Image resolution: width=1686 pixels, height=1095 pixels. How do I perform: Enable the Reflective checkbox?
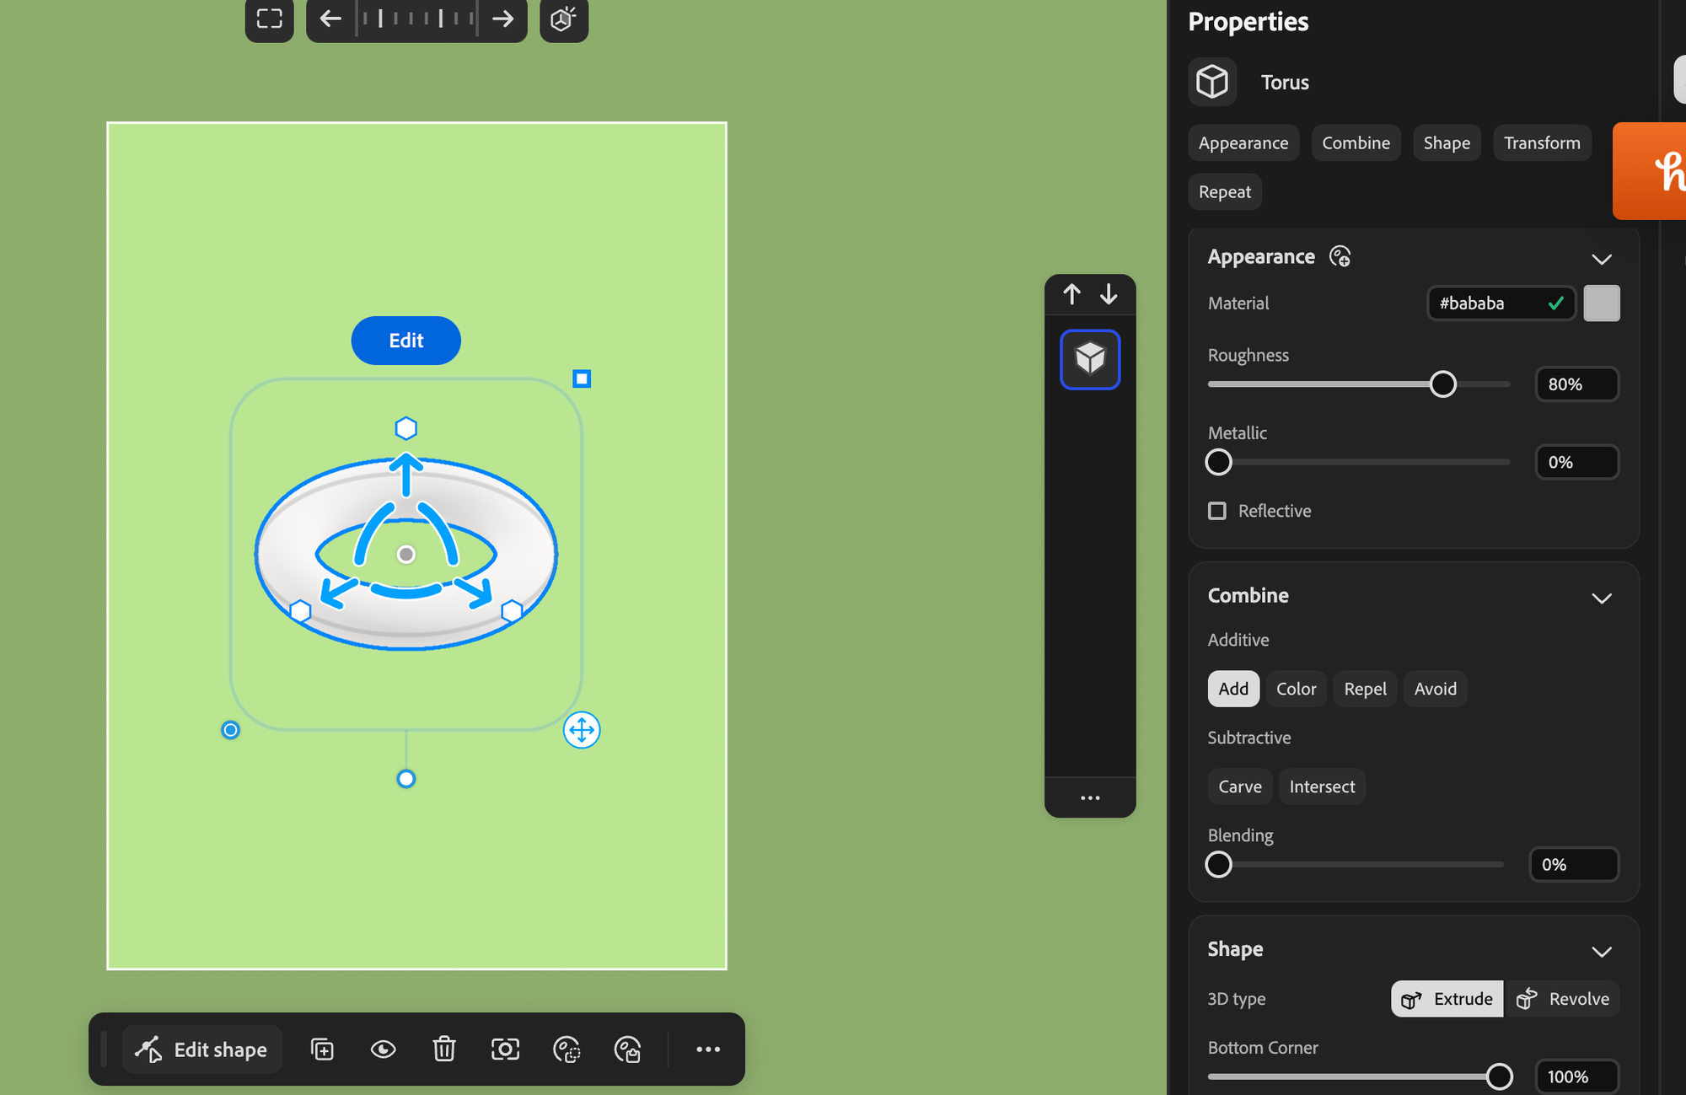coord(1217,511)
